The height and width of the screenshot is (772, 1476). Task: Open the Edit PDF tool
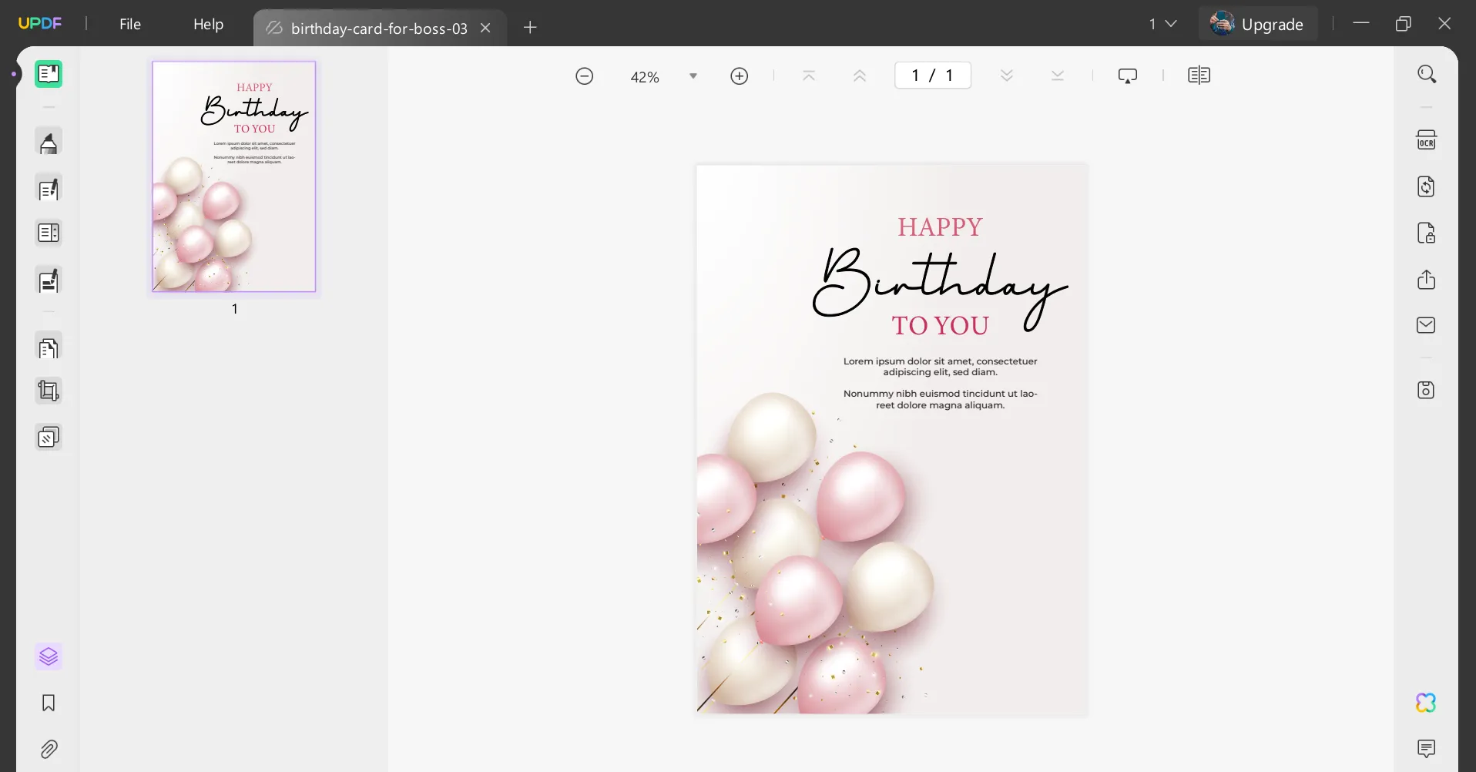pyautogui.click(x=49, y=189)
